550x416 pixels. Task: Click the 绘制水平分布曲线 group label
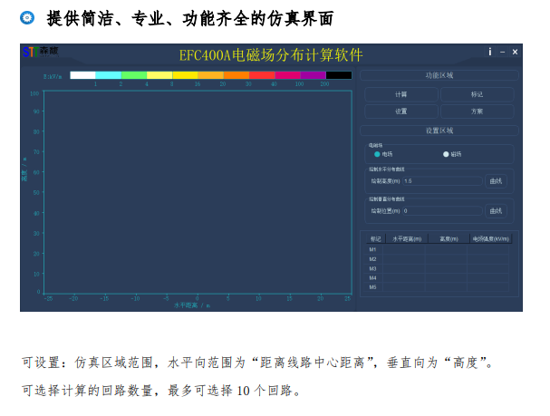pos(387,169)
